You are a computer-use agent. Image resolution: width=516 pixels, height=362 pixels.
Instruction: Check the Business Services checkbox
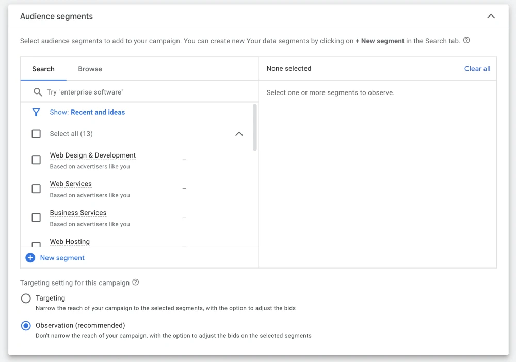tap(36, 217)
